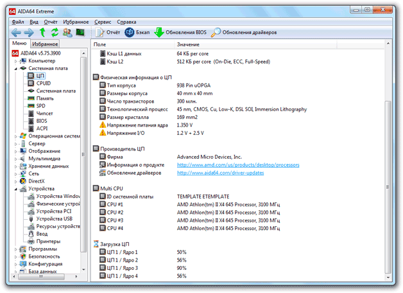403x293 pixels.
Task: Select the Технологический процесс row
Action: coord(238,109)
